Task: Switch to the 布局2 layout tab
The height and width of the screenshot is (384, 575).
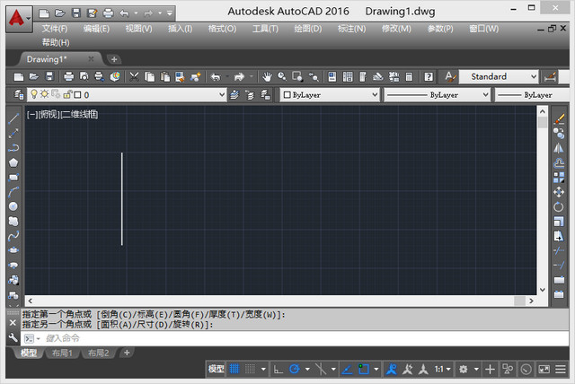Action: click(x=98, y=353)
